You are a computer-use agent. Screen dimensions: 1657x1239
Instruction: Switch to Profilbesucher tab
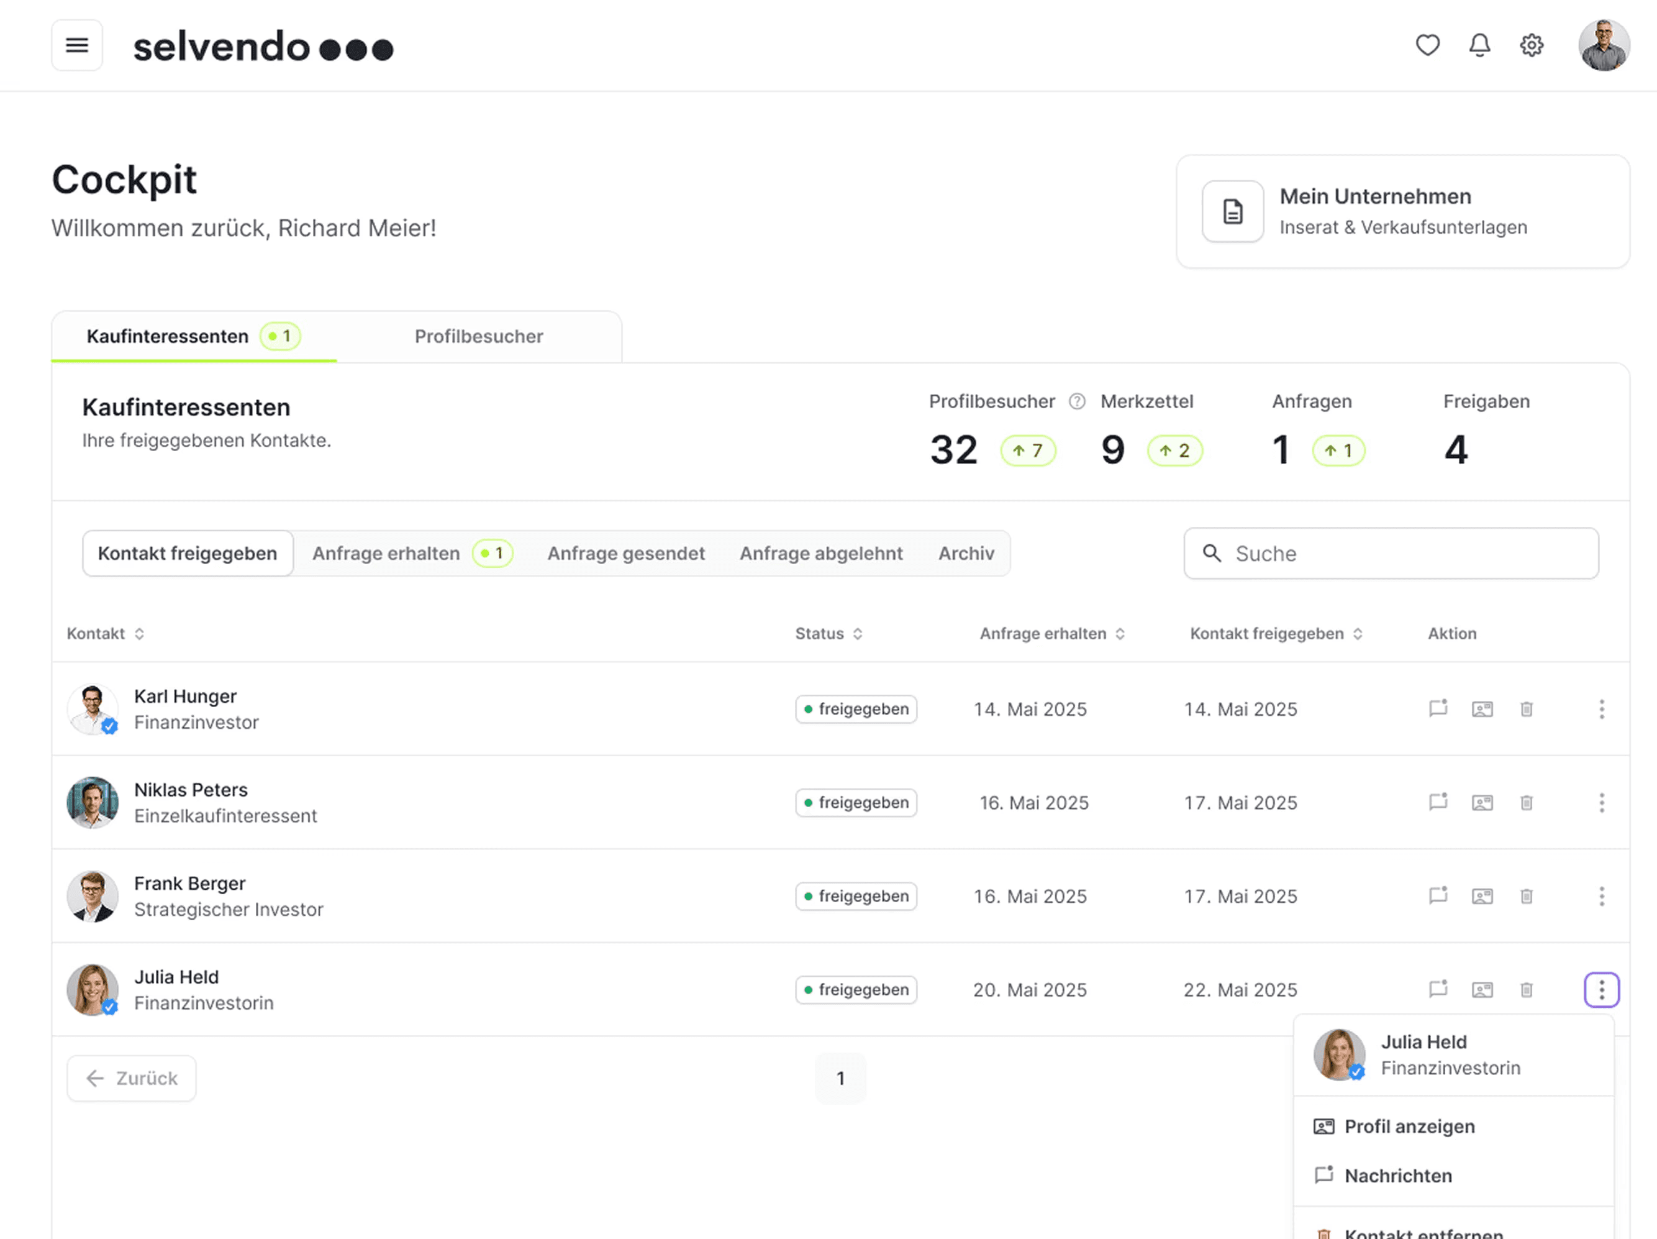click(479, 337)
